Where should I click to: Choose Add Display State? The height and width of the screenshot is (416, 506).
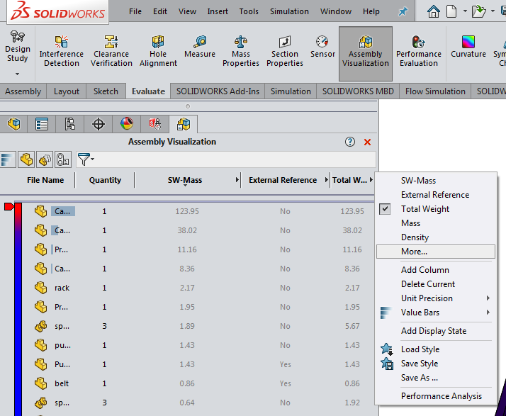[436, 331]
